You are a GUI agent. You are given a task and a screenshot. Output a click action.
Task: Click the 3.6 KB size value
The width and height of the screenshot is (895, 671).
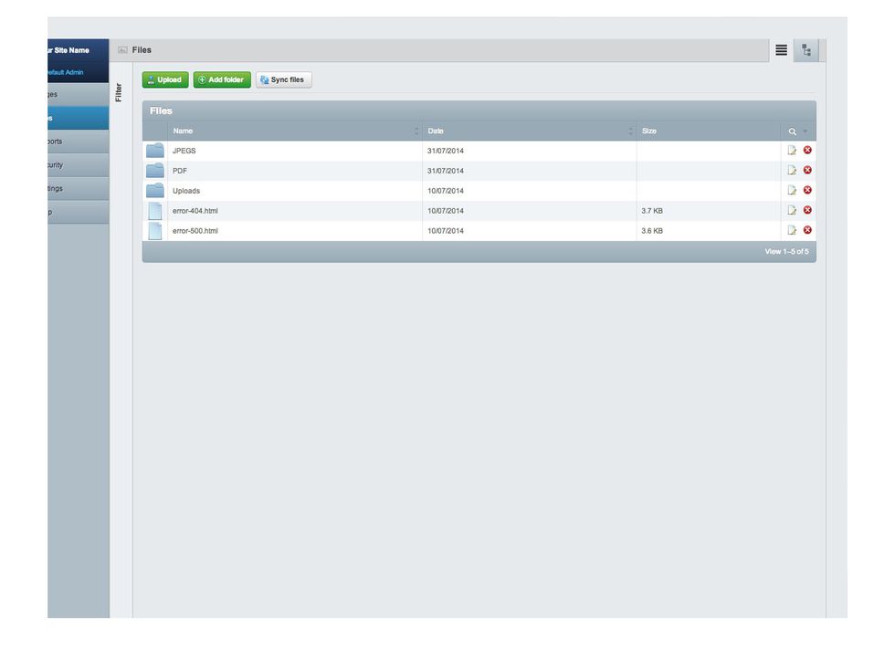point(652,230)
